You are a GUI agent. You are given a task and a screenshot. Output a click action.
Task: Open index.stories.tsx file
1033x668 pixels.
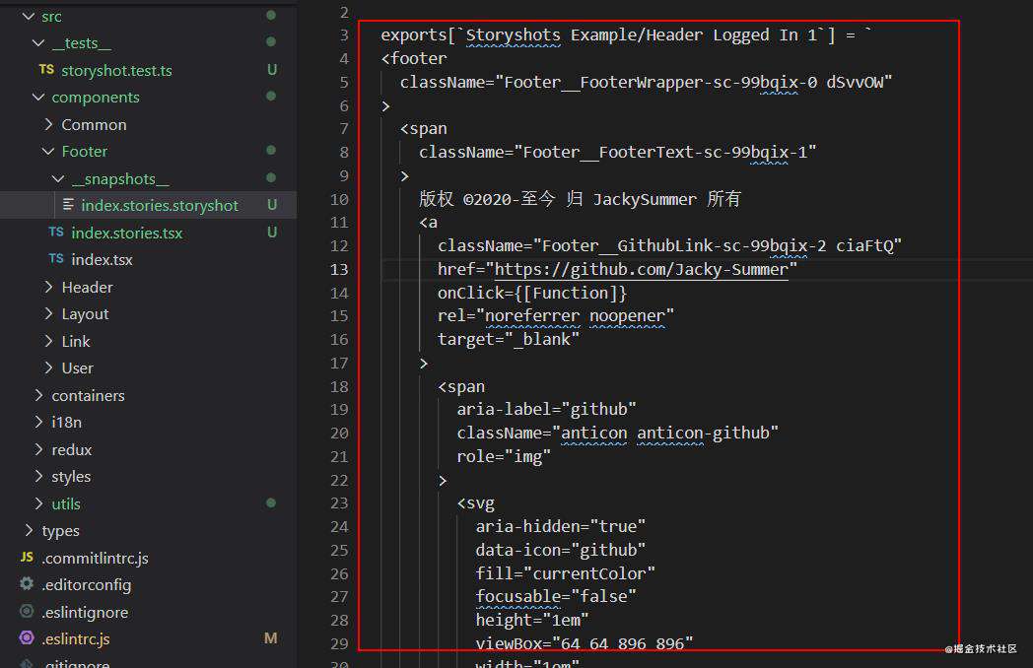(126, 234)
